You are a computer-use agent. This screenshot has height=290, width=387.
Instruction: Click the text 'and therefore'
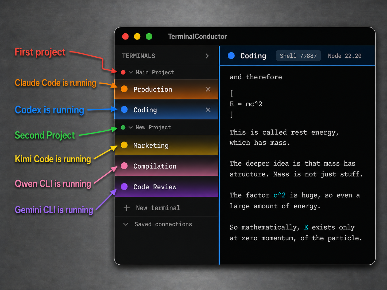(256, 77)
